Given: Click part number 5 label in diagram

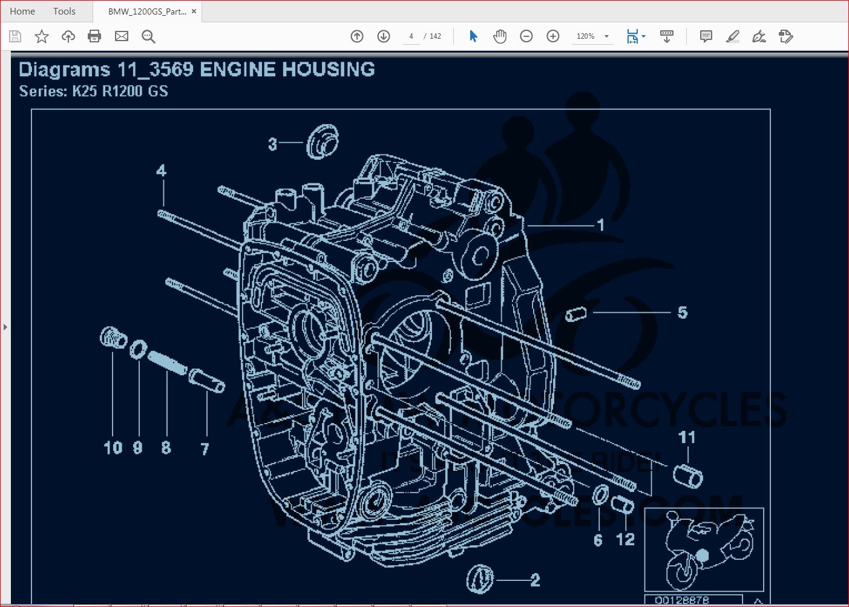Looking at the screenshot, I should (683, 312).
